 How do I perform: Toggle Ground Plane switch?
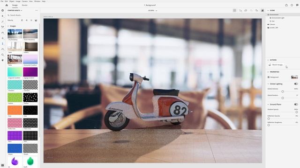pyautogui.click(x=296, y=105)
